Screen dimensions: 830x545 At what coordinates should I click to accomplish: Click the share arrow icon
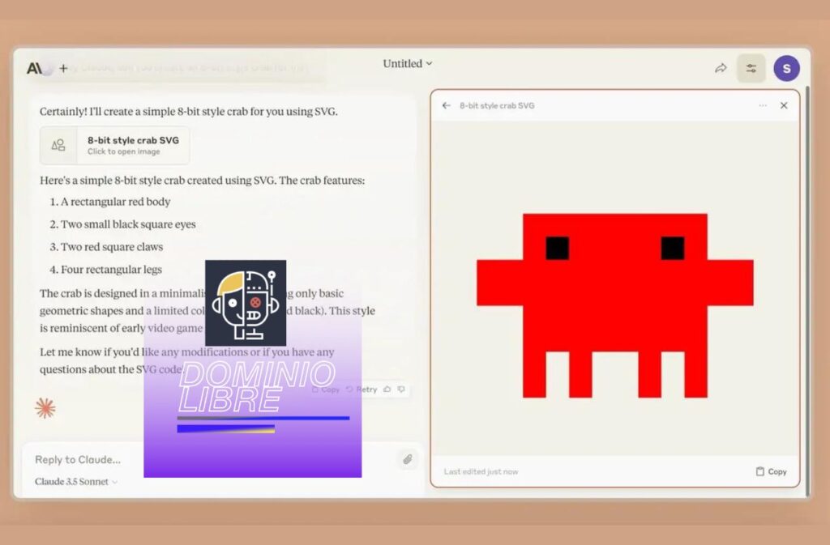[721, 69]
